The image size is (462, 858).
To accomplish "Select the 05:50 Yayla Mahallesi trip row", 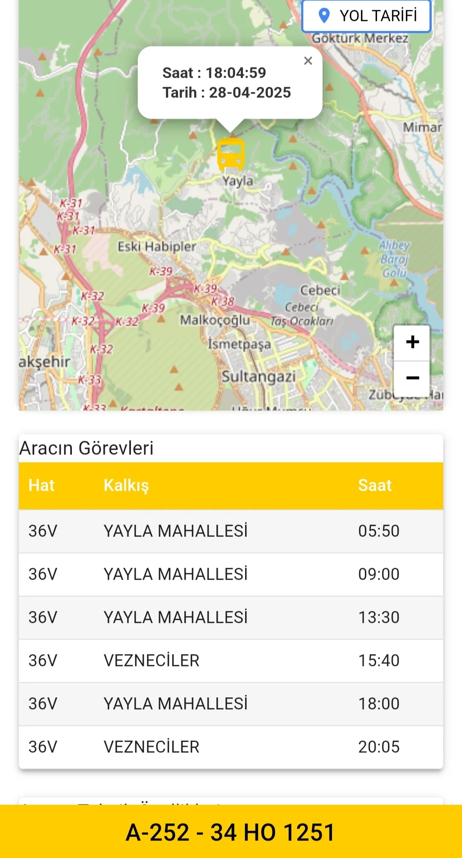I will click(x=231, y=531).
